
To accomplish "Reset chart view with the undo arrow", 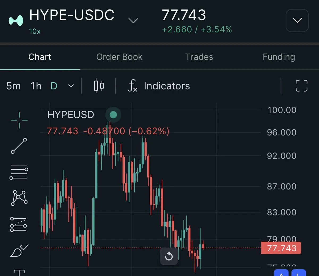I will [x=169, y=256].
